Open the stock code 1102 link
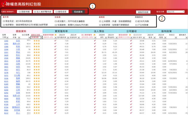The image size is (188, 115). 6,41
